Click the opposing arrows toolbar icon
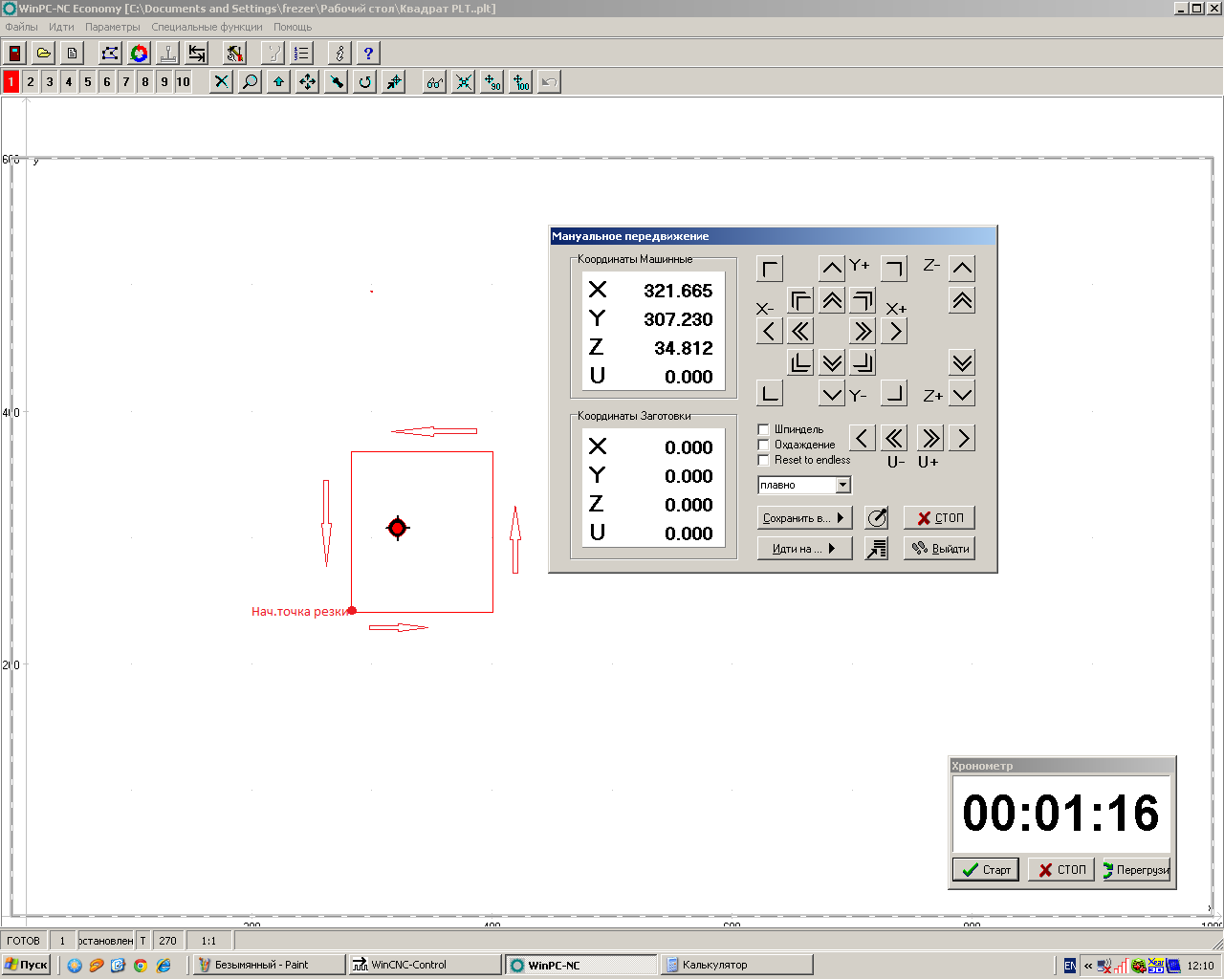 tap(197, 54)
